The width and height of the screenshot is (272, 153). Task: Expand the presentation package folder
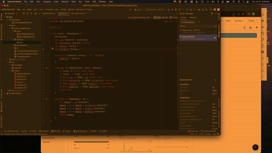[12, 45]
